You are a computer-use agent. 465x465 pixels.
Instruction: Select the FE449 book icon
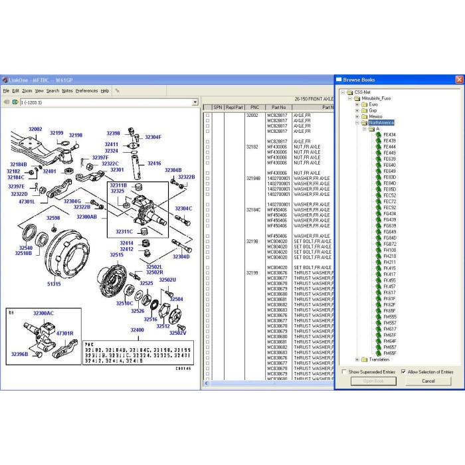click(x=378, y=153)
